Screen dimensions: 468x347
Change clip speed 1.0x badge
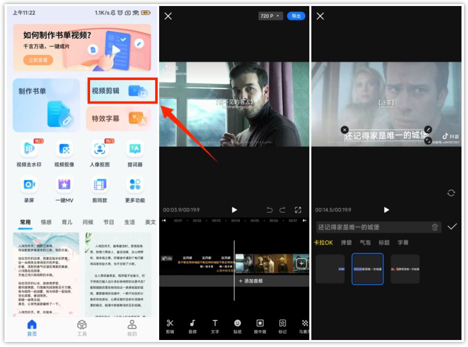(x=167, y=258)
